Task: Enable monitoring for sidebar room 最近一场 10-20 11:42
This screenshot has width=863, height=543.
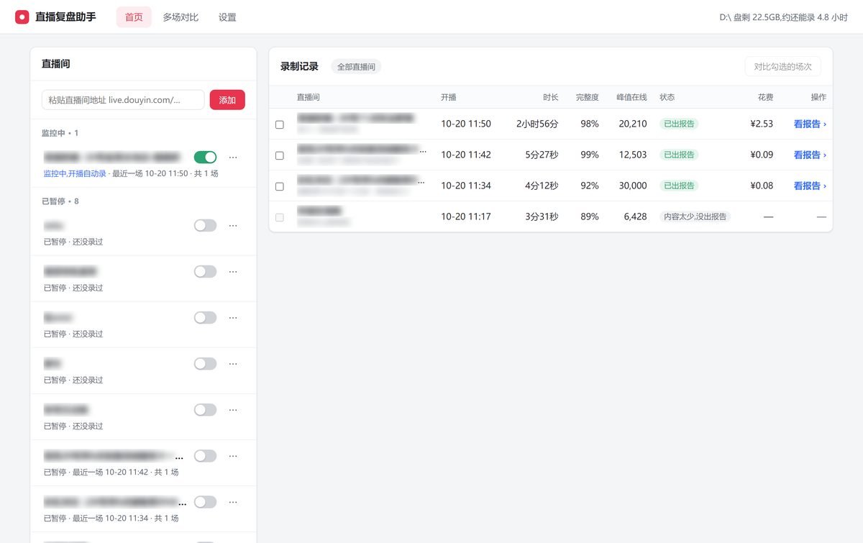Action: pyautogui.click(x=205, y=456)
